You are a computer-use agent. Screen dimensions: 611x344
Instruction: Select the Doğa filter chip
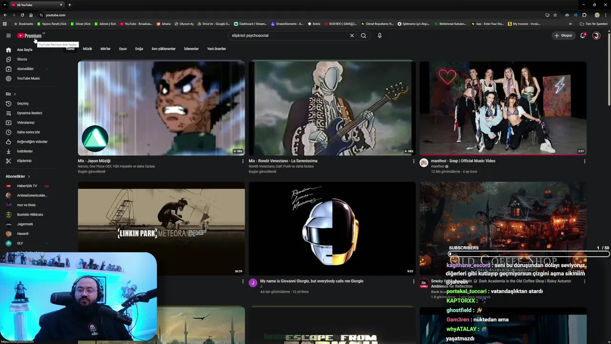coord(139,49)
